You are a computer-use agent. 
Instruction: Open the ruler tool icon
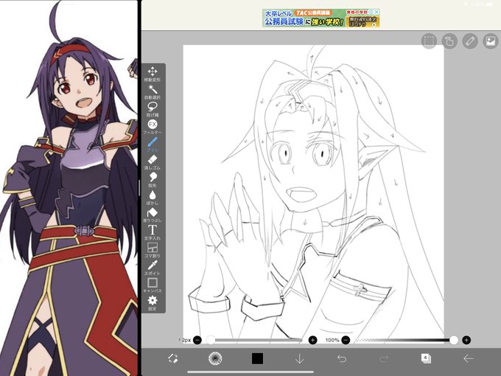click(470, 41)
